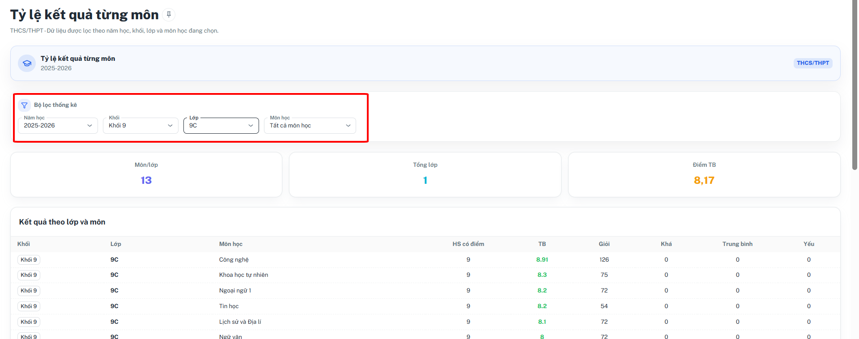
Task: Click the Giỏi column header
Action: click(x=604, y=244)
